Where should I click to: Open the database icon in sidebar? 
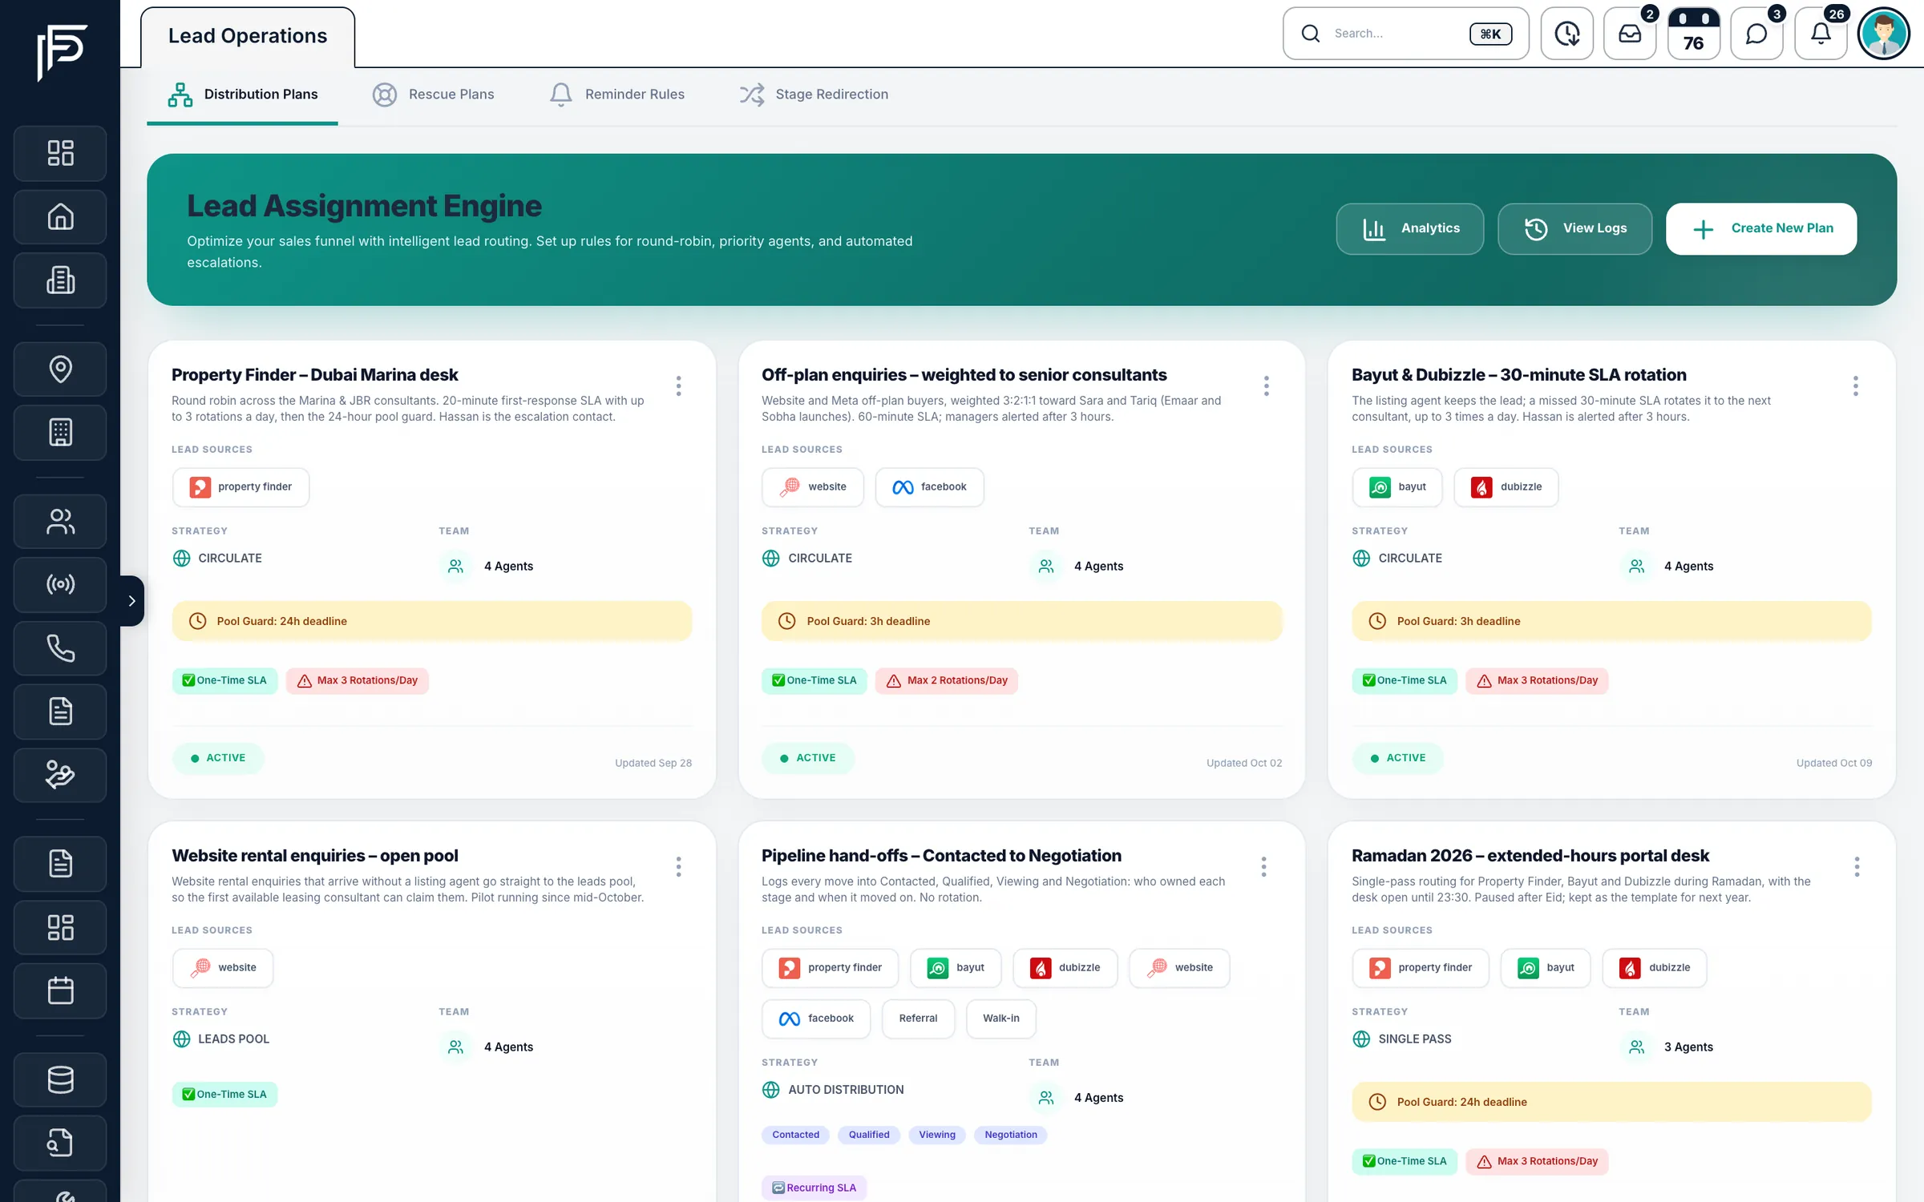[60, 1079]
